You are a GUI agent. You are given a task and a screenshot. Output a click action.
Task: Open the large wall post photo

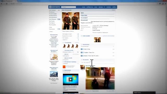(x=100, y=78)
